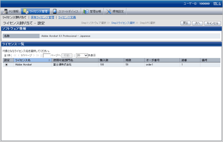This screenshot has width=223, height=142.
Task: Go to first page with << arrows
Action: [x=15, y=55]
